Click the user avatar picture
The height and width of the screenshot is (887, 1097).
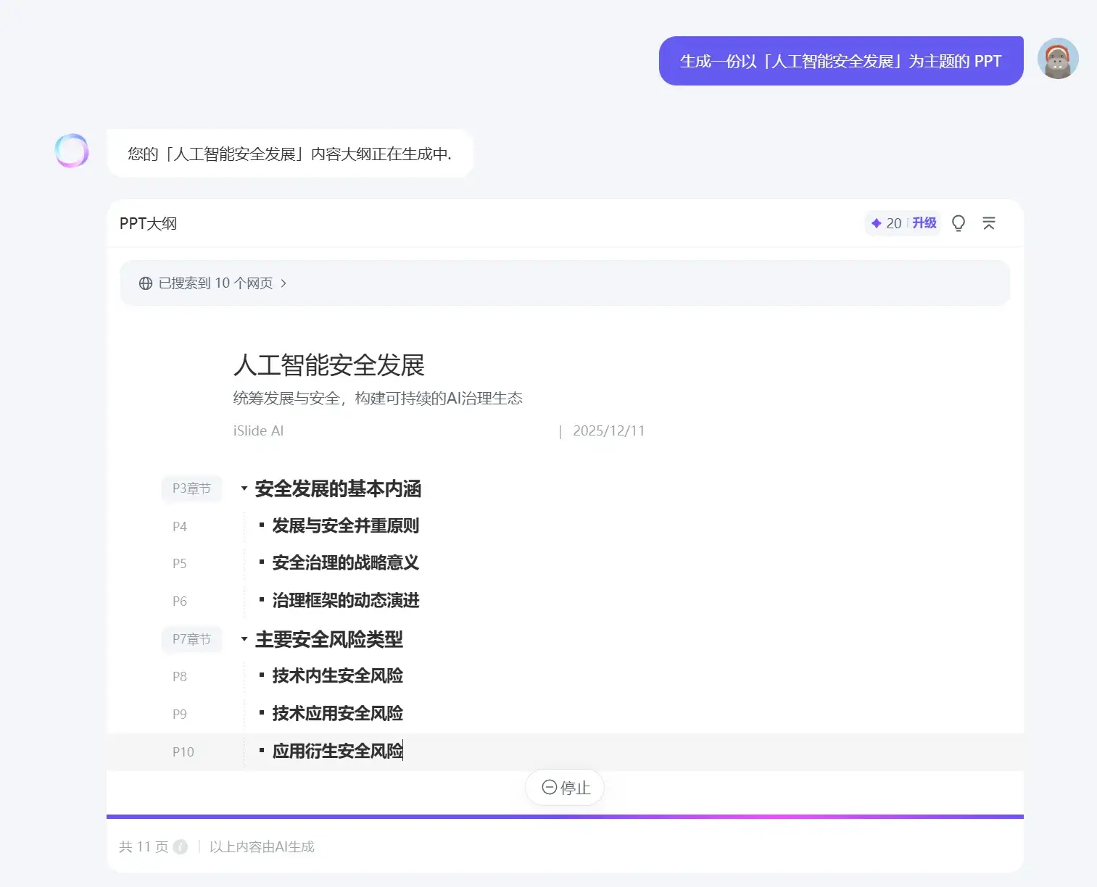[x=1058, y=59]
